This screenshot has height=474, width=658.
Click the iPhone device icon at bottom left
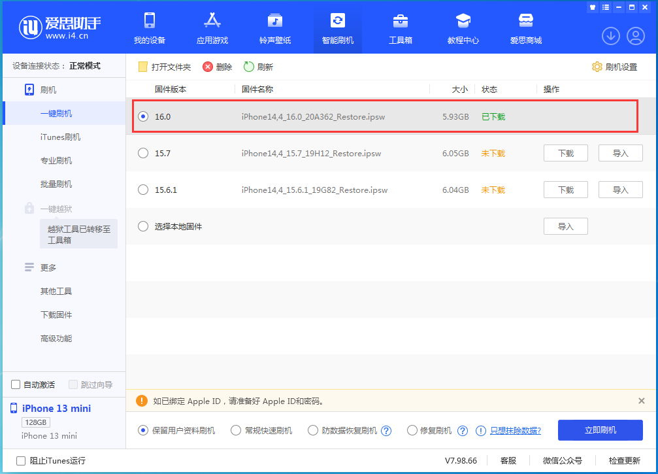click(14, 408)
